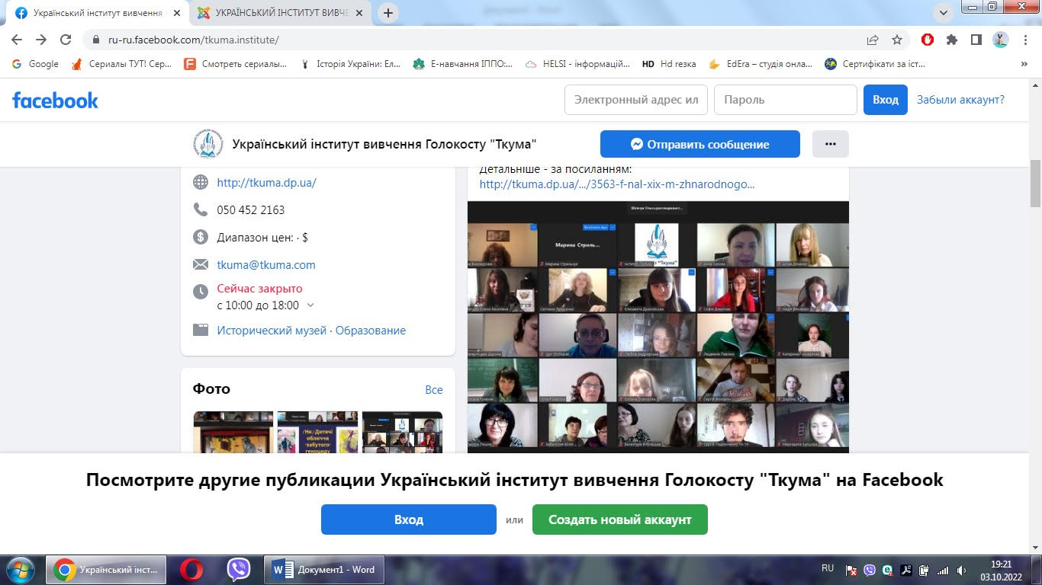Click the browser address bar URL
Screen dimensions: 1042x585
coord(194,40)
